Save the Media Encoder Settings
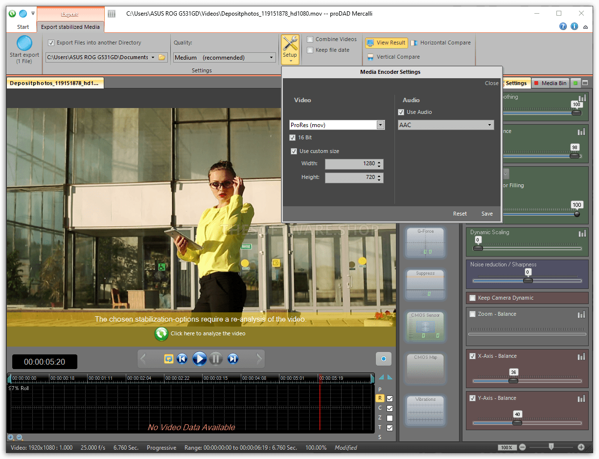 (487, 214)
